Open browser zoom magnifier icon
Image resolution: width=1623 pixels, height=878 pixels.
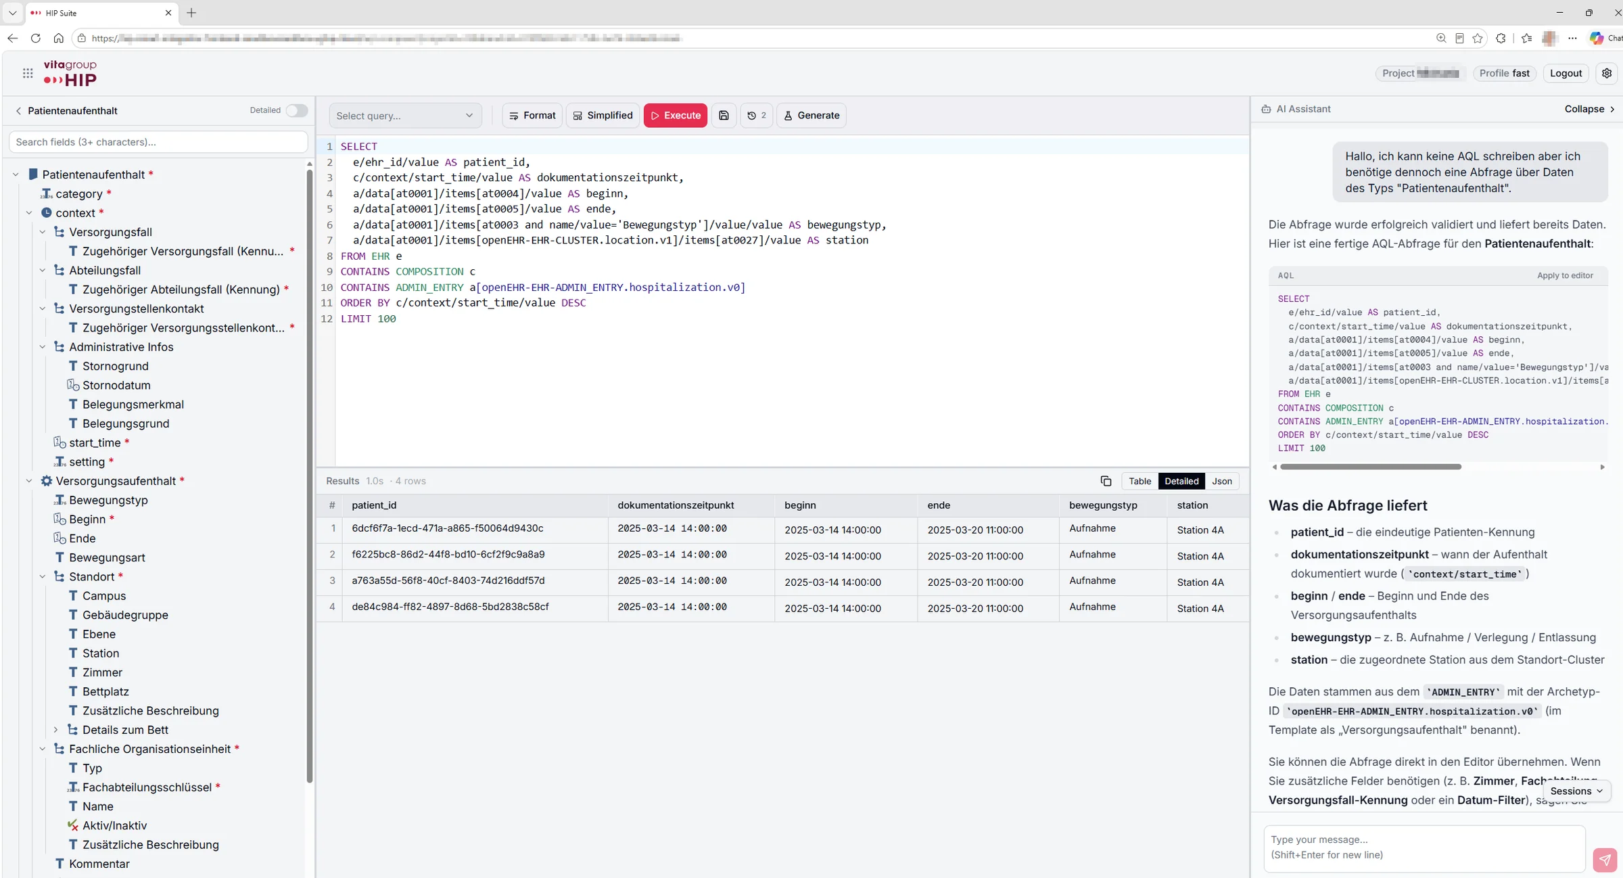tap(1441, 38)
